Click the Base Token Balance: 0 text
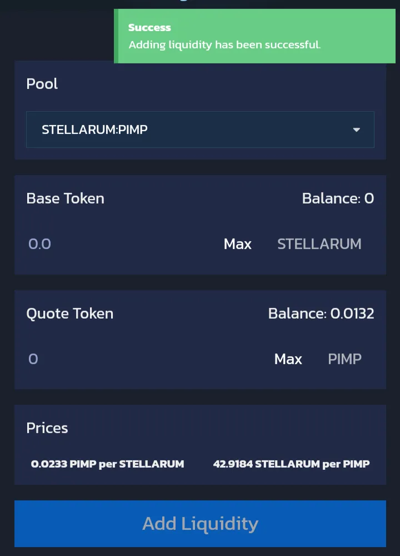Screen dimensions: 400x556 (338, 198)
